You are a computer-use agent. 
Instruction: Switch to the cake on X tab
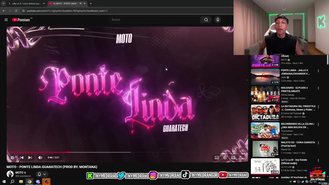[26, 4]
